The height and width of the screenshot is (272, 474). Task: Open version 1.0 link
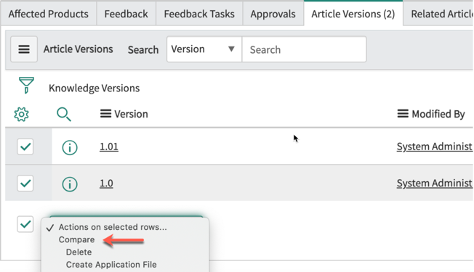[x=106, y=184]
